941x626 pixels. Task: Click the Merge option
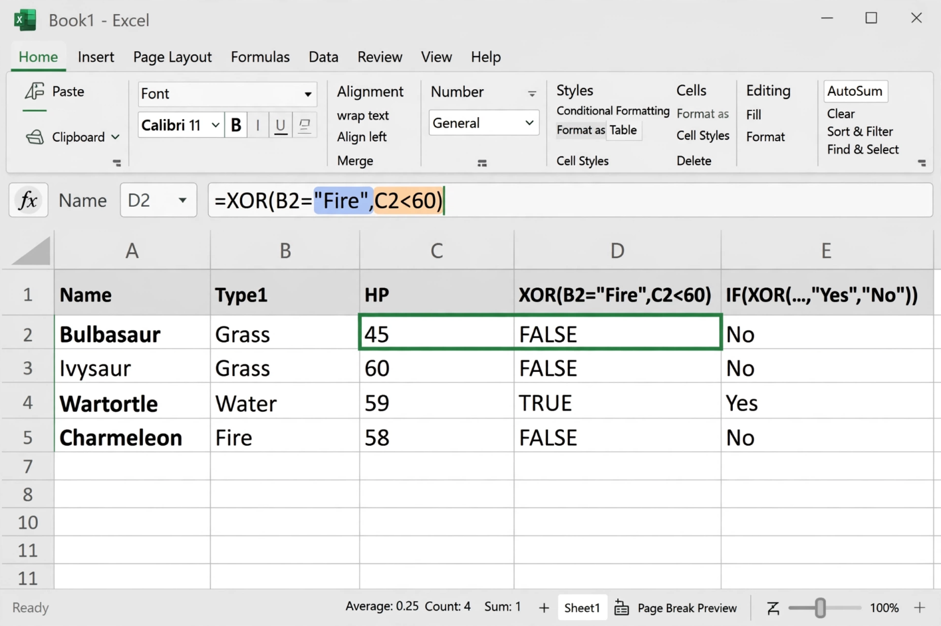click(x=355, y=161)
